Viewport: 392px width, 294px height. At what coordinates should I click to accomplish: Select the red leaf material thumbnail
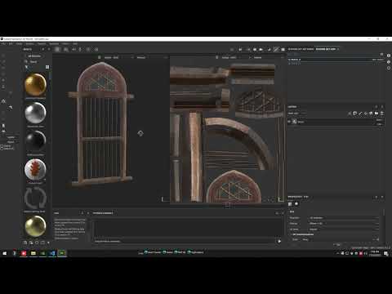click(35, 169)
